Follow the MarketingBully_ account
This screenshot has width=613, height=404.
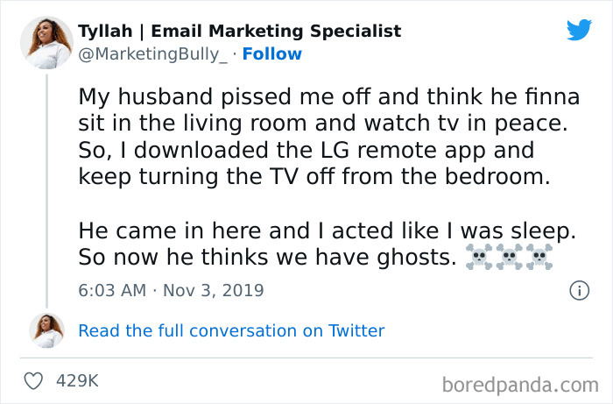(x=271, y=54)
